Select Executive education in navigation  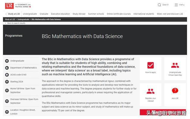(60, 14)
